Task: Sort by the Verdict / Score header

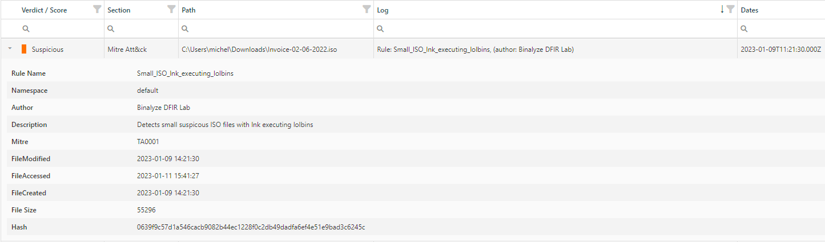Action: [44, 10]
